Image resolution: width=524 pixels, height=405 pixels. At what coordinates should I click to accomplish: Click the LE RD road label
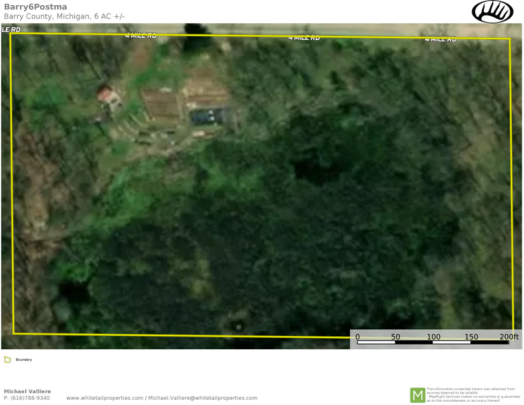point(11,29)
